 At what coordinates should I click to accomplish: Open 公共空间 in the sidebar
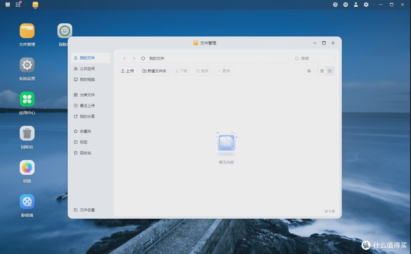91,69
